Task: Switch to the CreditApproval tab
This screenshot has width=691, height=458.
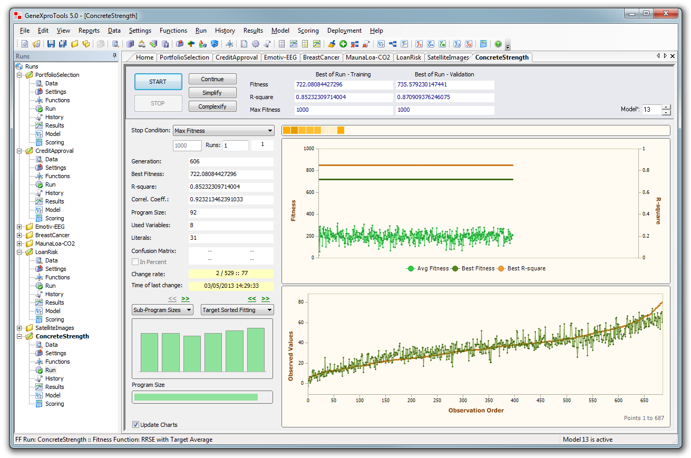Action: [x=237, y=57]
